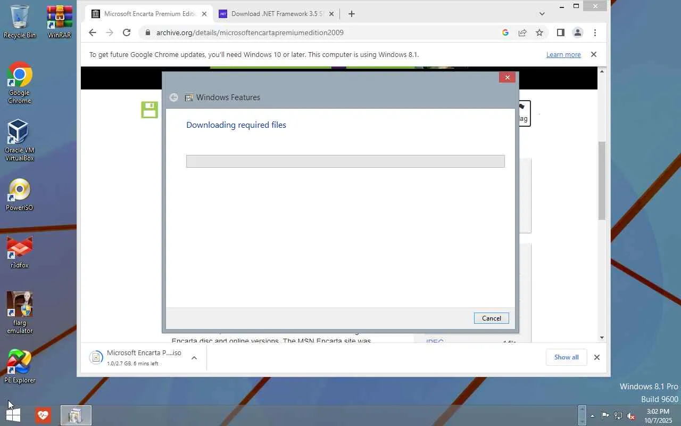681x426 pixels.
Task: Open the Google Chrome desktop shortcut
Action: point(20,84)
